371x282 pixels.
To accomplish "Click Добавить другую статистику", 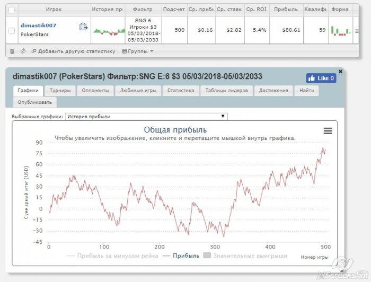I will click(73, 51).
